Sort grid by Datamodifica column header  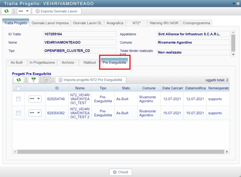point(195,88)
